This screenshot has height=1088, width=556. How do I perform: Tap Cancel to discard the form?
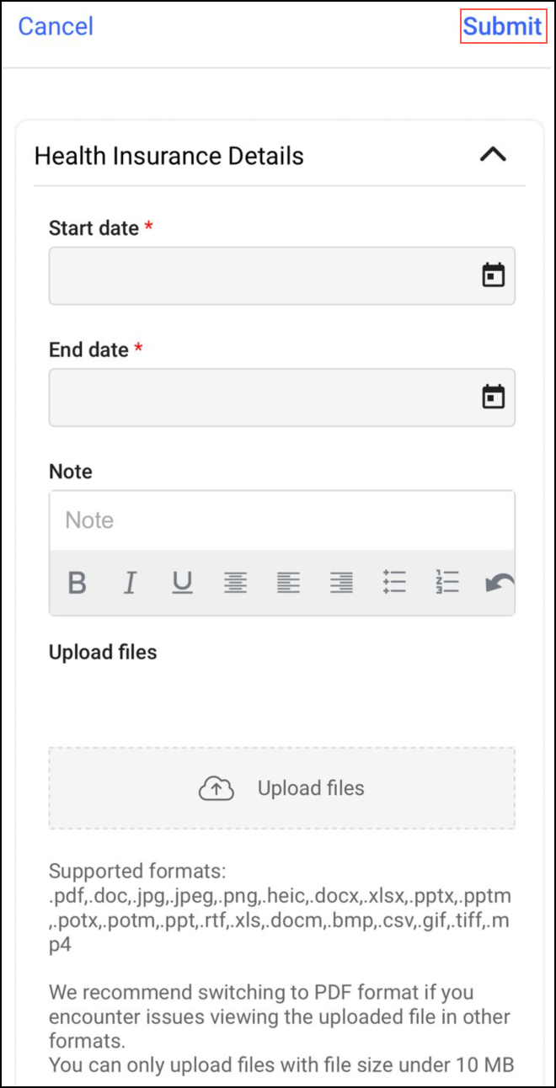click(56, 26)
